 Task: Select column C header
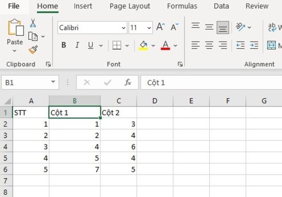coord(119,101)
